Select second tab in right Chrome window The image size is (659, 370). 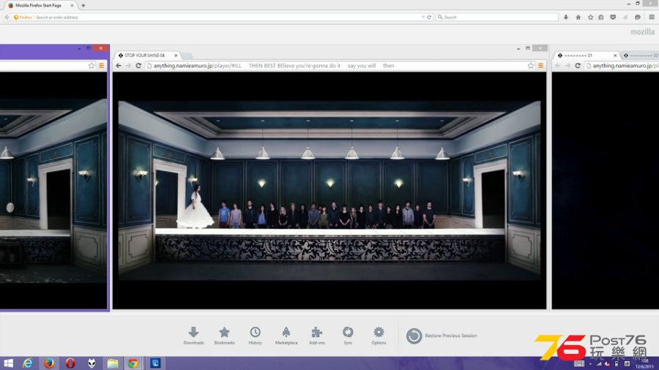[x=640, y=56]
